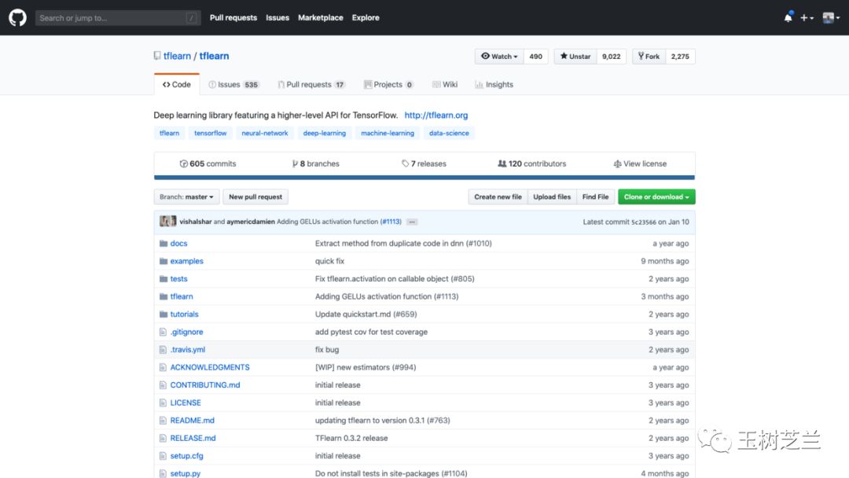Open the RELEASE.md file

click(x=193, y=438)
